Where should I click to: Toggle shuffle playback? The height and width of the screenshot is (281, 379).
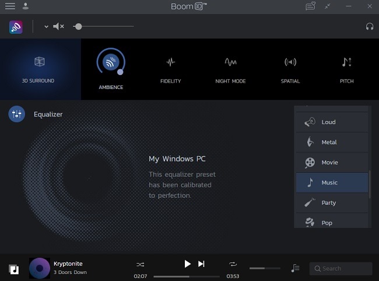coord(140,265)
